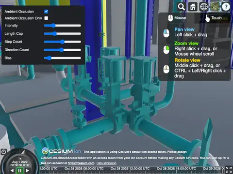The height and width of the screenshot is (174, 233).
Task: Uncheck the Ambient Occlusion checkbox
Action: [46, 12]
